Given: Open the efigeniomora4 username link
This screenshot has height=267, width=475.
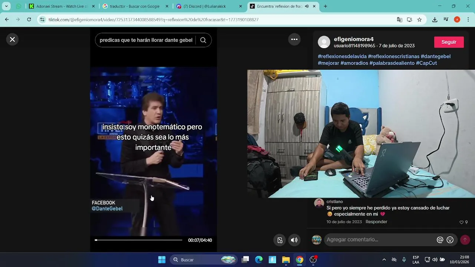Looking at the screenshot, I should point(354,39).
